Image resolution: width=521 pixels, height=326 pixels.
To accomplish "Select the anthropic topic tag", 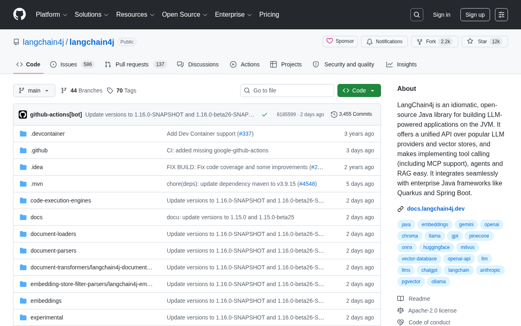I will point(490,270).
